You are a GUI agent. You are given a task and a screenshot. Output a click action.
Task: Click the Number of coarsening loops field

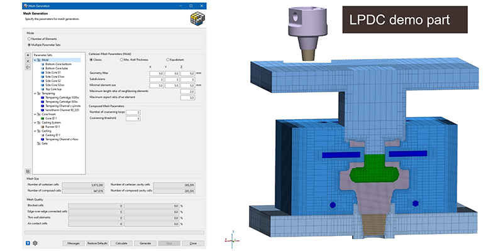click(135, 112)
